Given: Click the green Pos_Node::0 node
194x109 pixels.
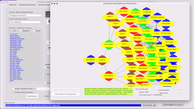Looking at the screenshot, I should (109, 45).
